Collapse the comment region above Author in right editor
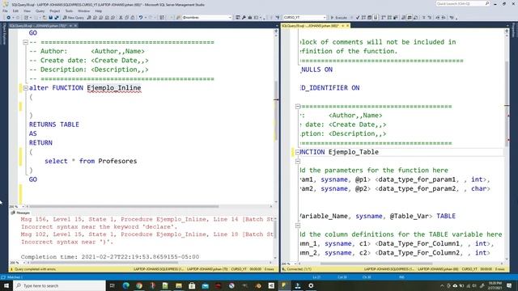 tap(298, 106)
